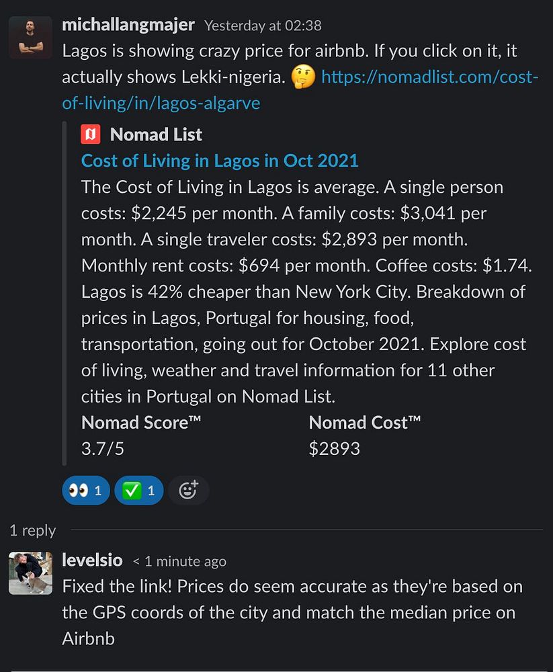The image size is (553, 672).
Task: Click the Nomad Cost $2893 field
Action: [x=364, y=435]
